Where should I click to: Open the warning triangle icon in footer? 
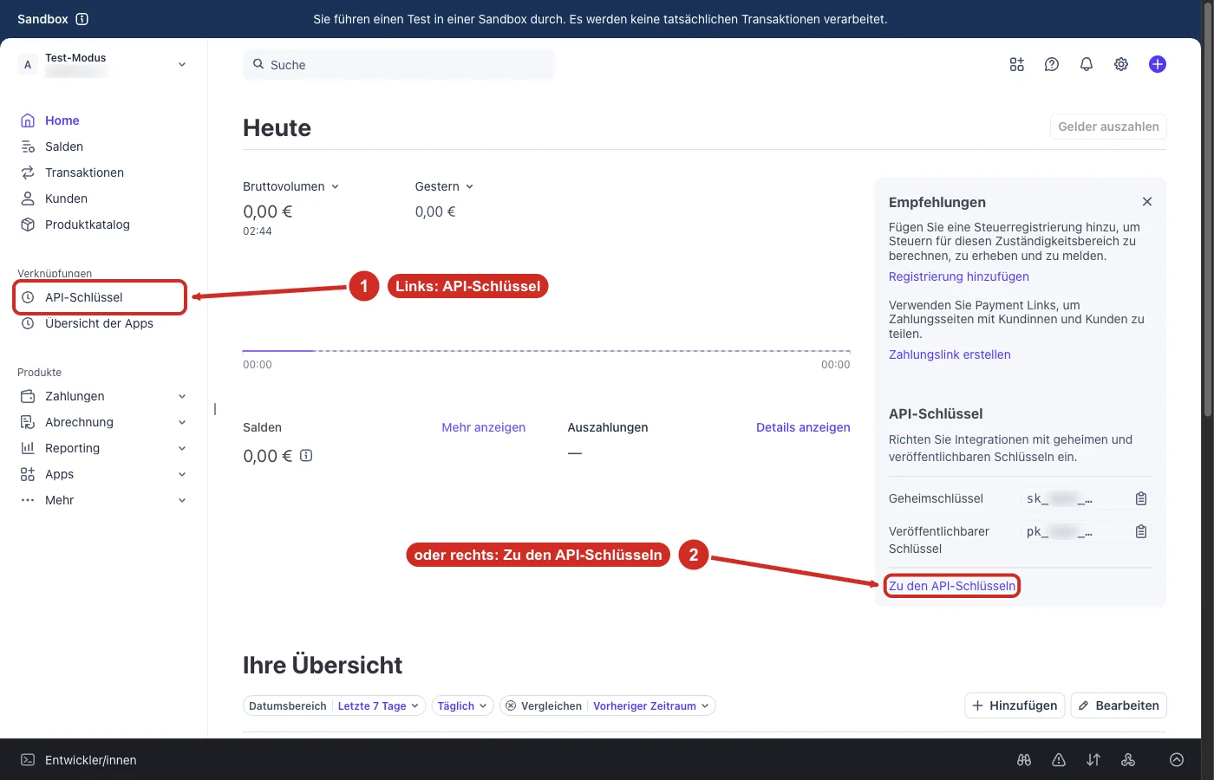(1059, 760)
